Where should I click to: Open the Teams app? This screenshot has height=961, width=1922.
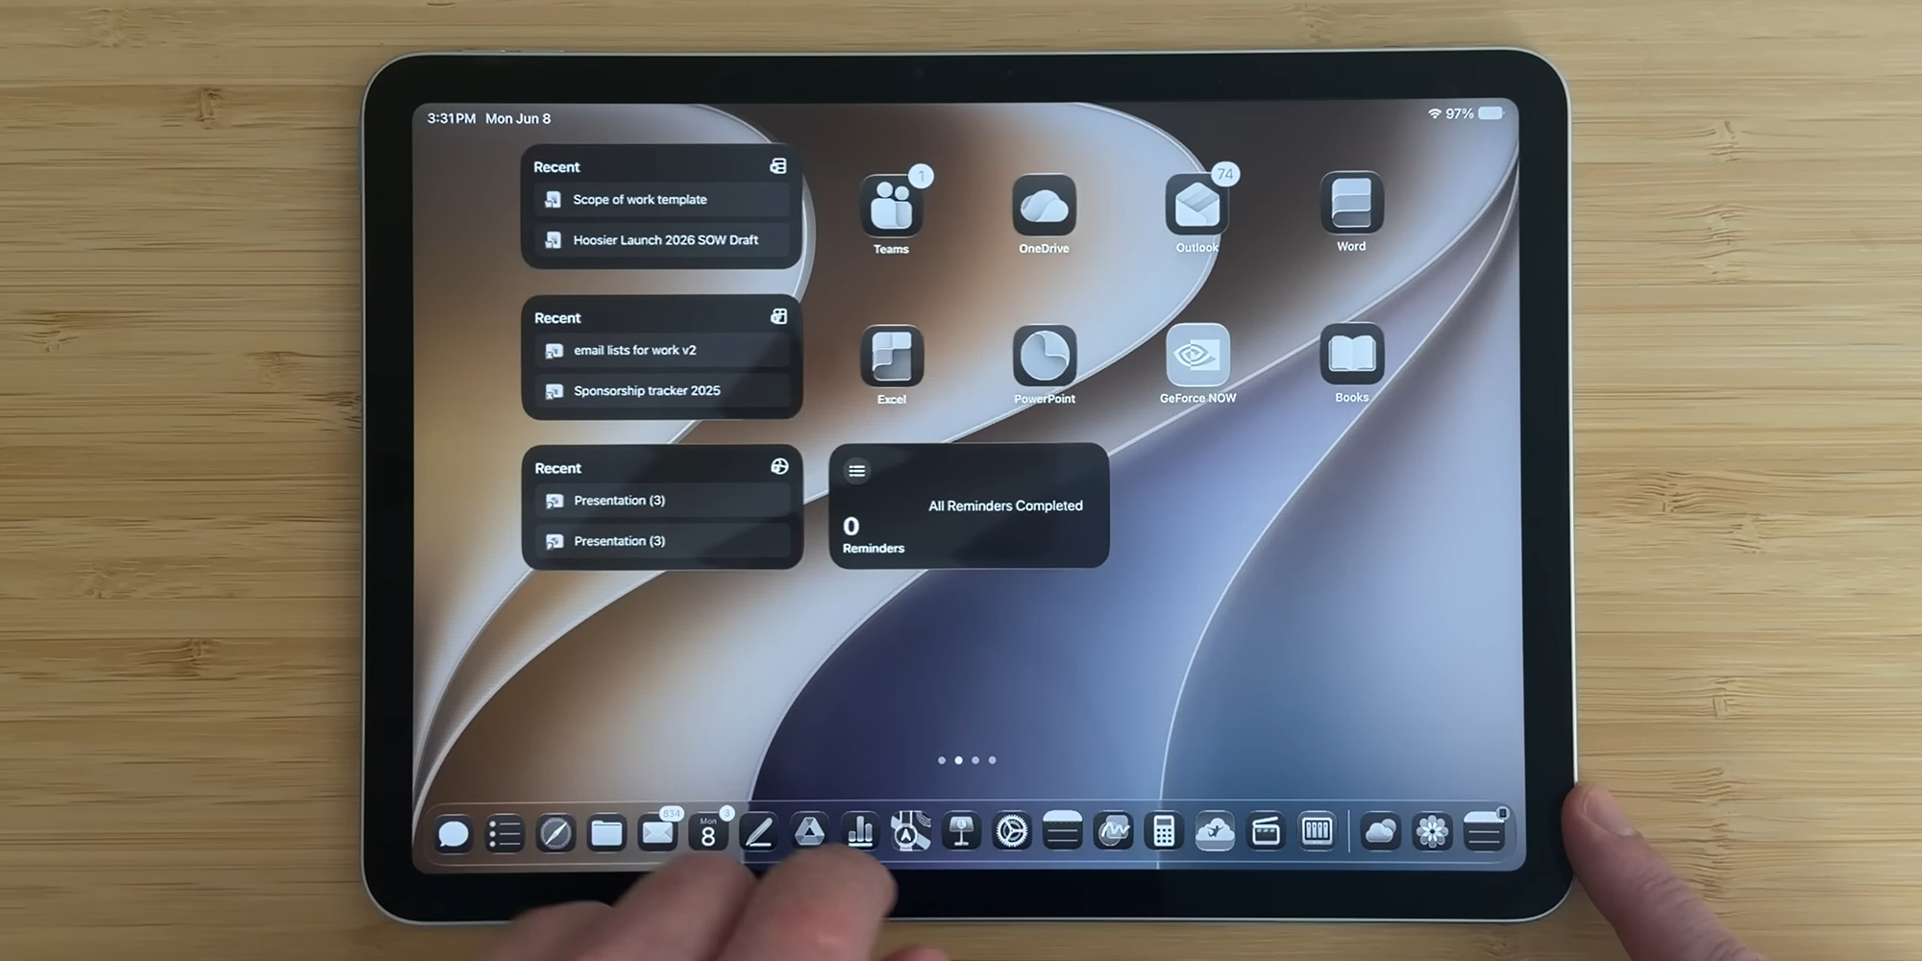[891, 205]
